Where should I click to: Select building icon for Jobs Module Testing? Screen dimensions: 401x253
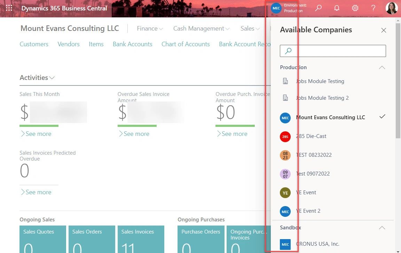[285, 81]
